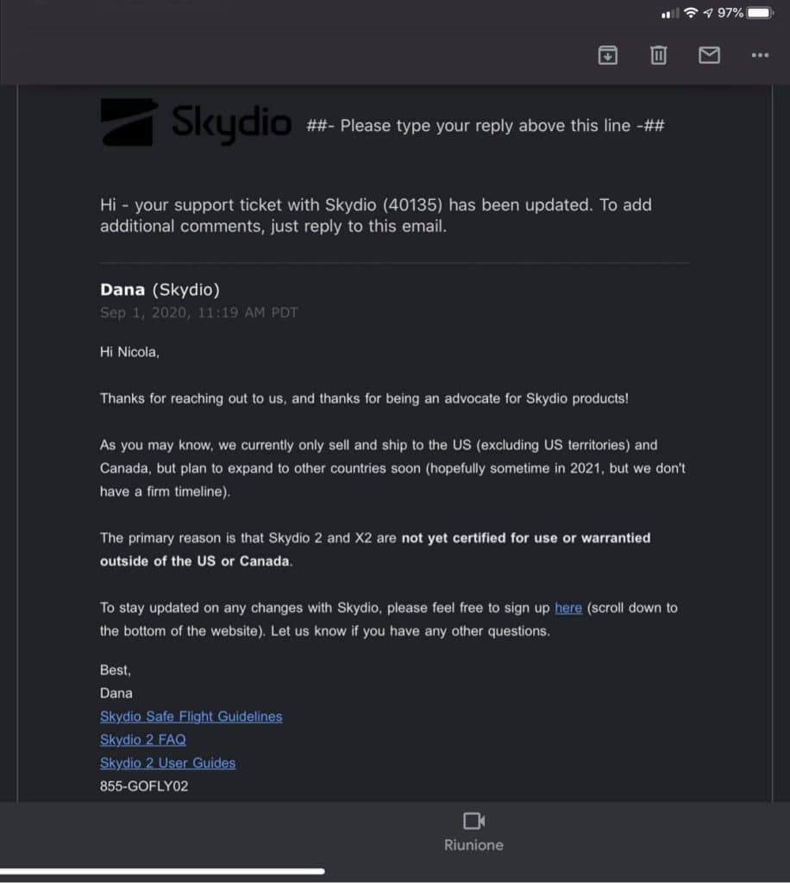Tap the Wi-Fi icon in the status bar

691,13
